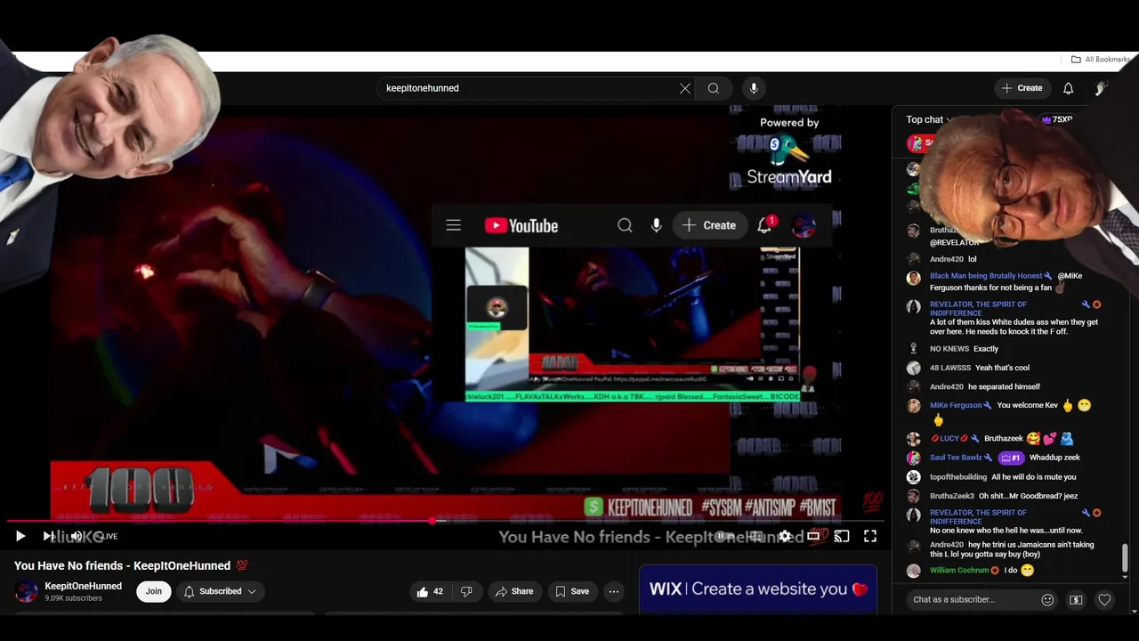Open the player settings gear
This screenshot has width=1139, height=641.
click(x=784, y=536)
